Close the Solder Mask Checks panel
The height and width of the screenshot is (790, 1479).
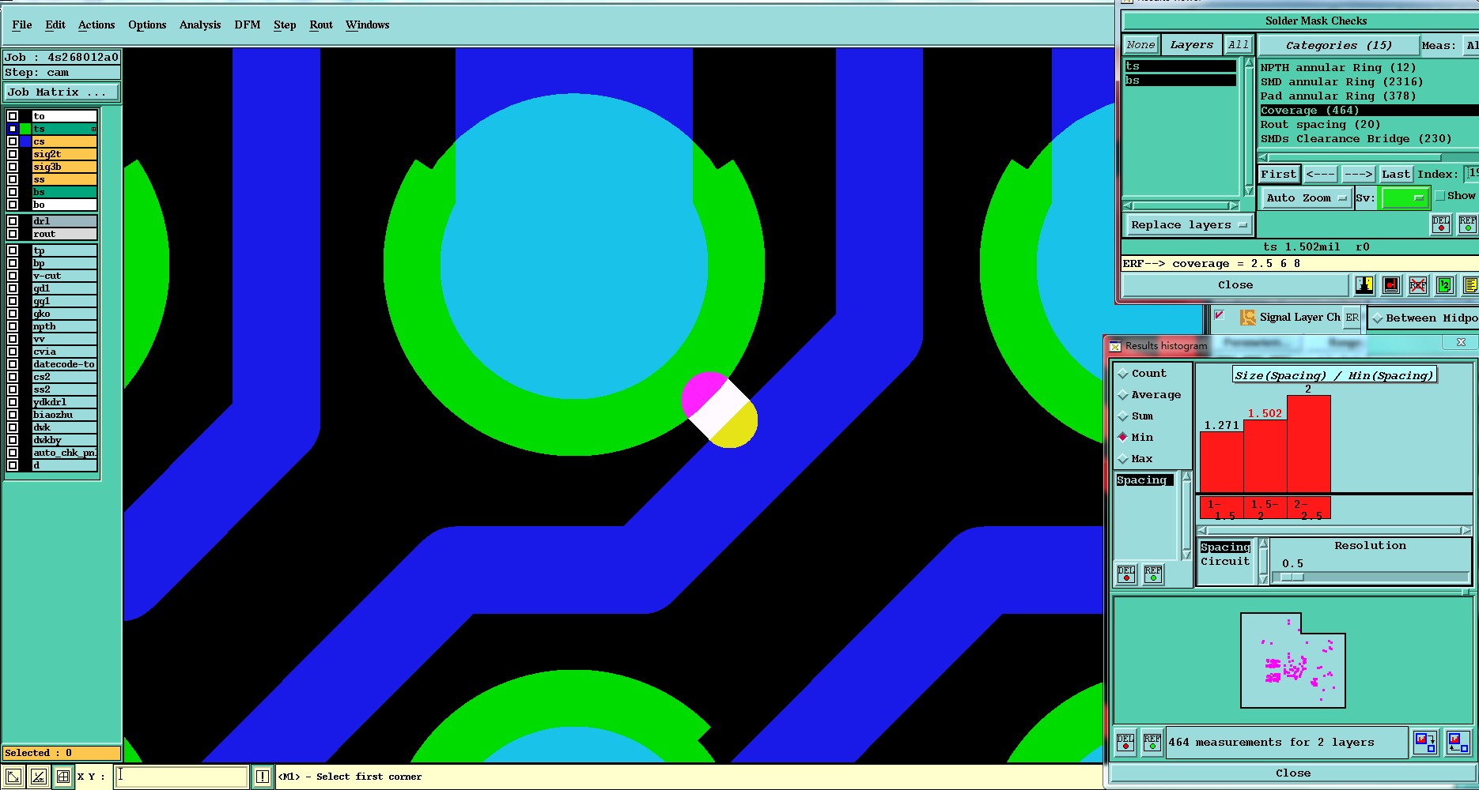point(1235,285)
